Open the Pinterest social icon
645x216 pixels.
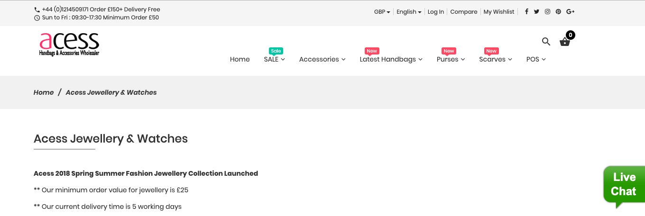point(559,12)
